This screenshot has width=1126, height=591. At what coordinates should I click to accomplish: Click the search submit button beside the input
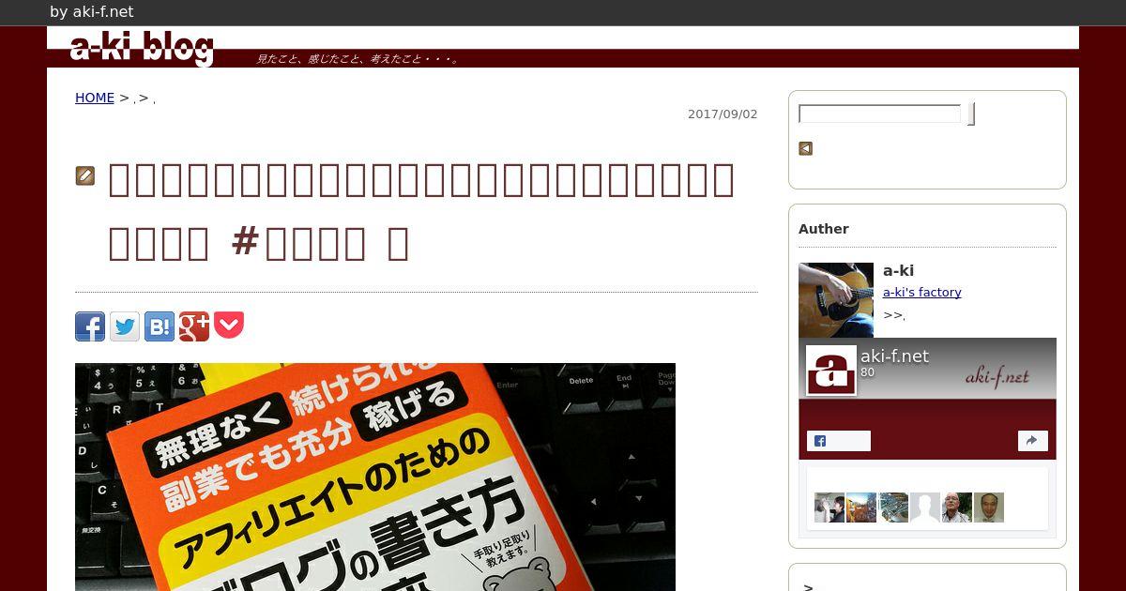pos(971,114)
